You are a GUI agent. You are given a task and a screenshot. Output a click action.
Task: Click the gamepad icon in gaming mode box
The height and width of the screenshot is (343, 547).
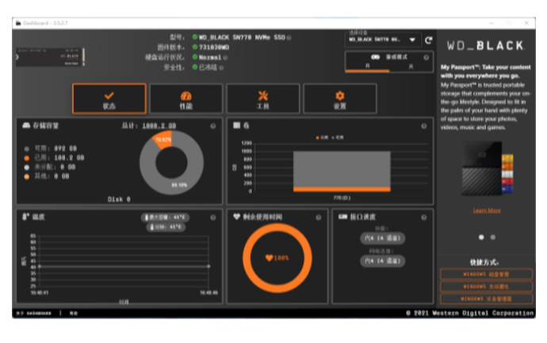(375, 57)
